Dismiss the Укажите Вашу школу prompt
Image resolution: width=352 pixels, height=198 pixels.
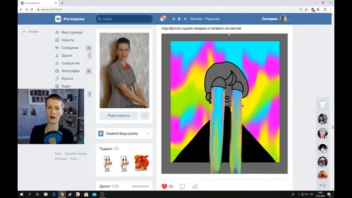click(x=148, y=134)
